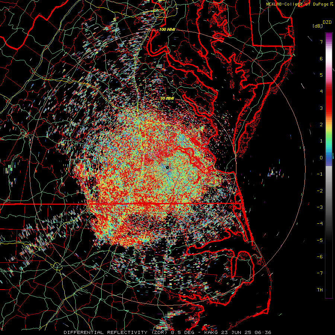Screen dimensions: 335x335
Task: Click the "0" tick label on scale
Action: coord(321,158)
